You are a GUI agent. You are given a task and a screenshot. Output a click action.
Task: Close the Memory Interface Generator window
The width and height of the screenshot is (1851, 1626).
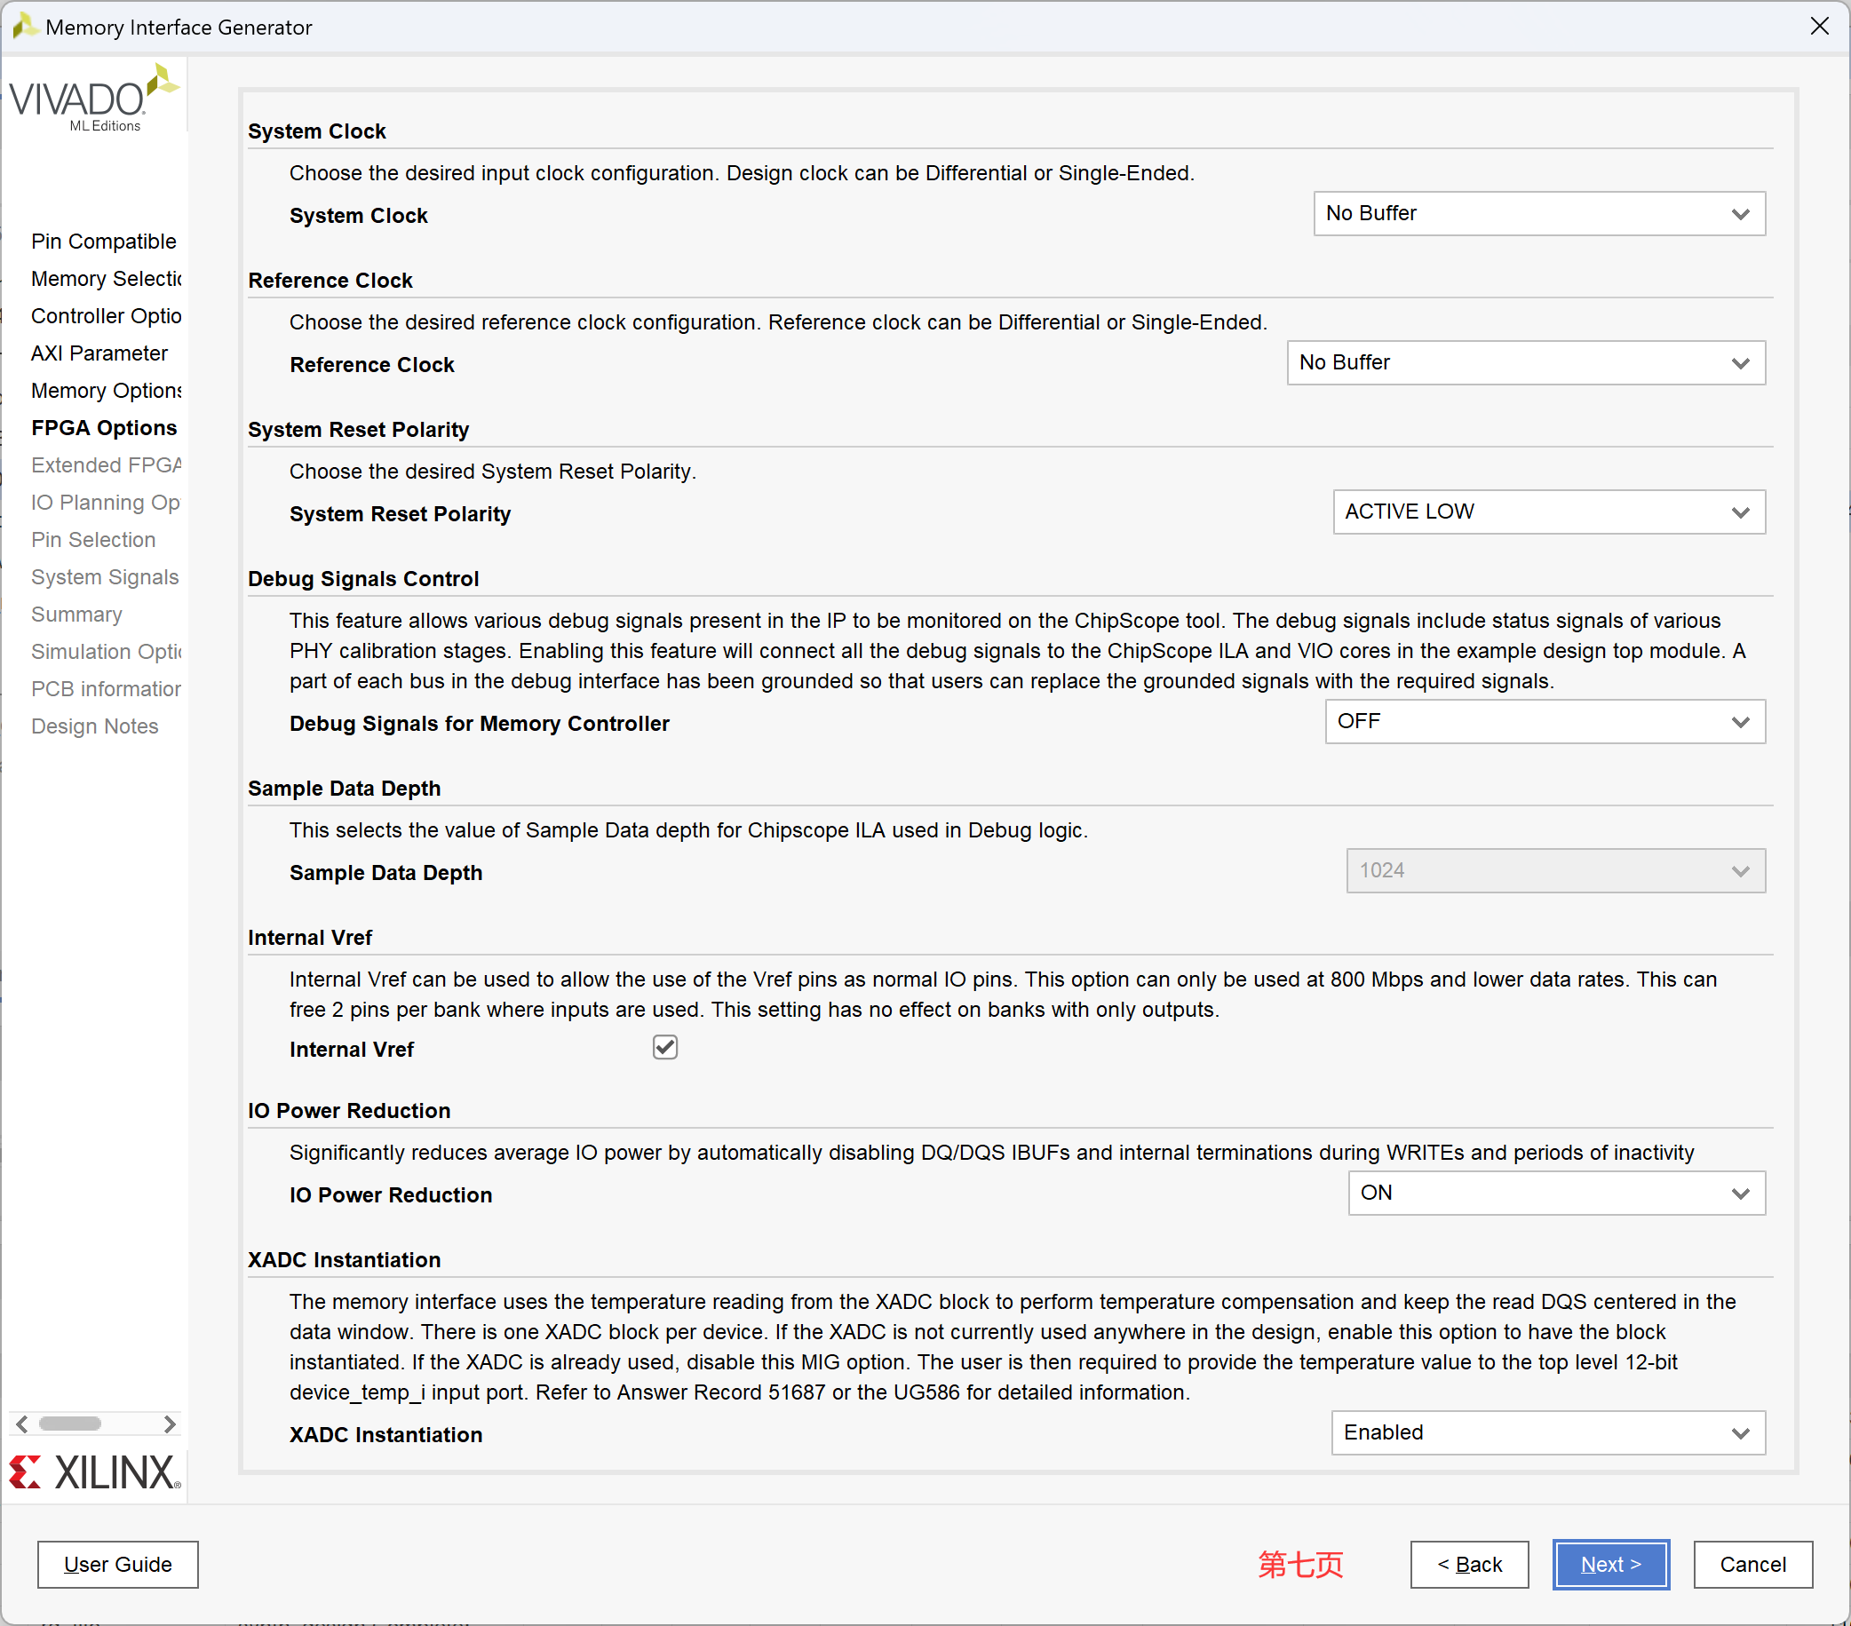[1819, 27]
